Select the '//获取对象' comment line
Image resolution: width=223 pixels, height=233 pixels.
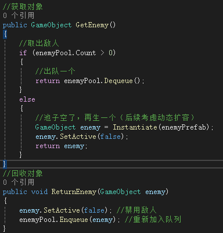click(x=23, y=6)
